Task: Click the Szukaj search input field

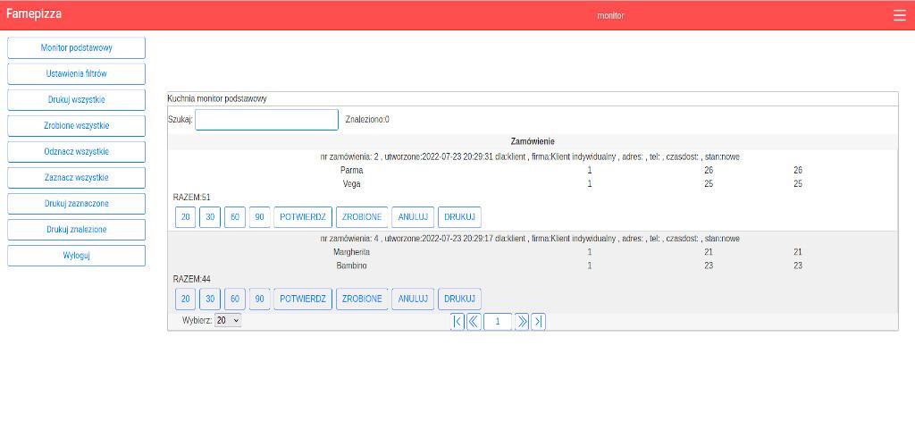Action: click(x=266, y=120)
